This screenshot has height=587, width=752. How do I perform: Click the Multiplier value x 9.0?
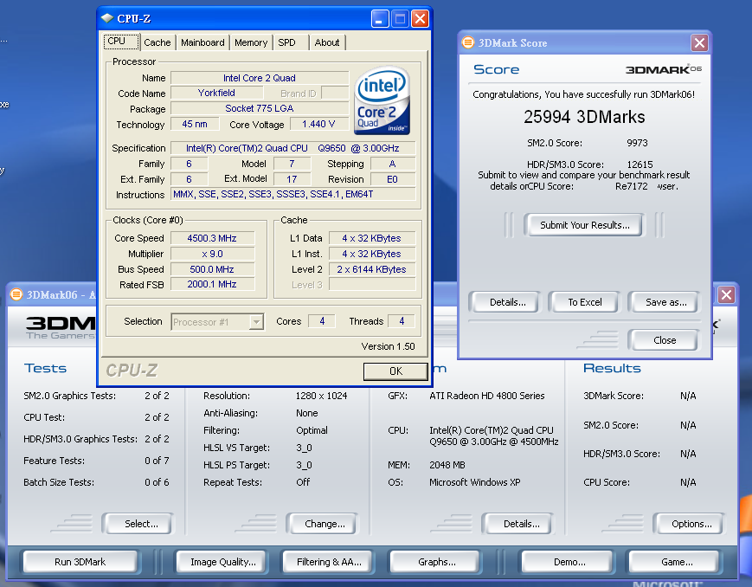click(x=212, y=254)
